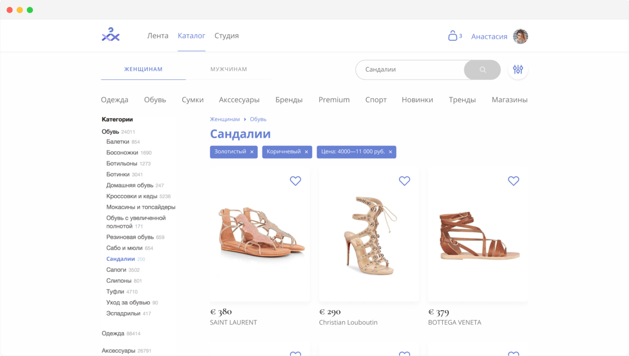Click the magnifier search button
The height and width of the screenshot is (356, 629).
483,70
